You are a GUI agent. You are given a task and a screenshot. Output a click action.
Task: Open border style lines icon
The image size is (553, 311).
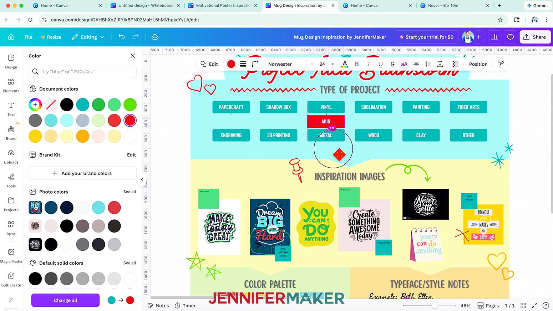pyautogui.click(x=243, y=64)
